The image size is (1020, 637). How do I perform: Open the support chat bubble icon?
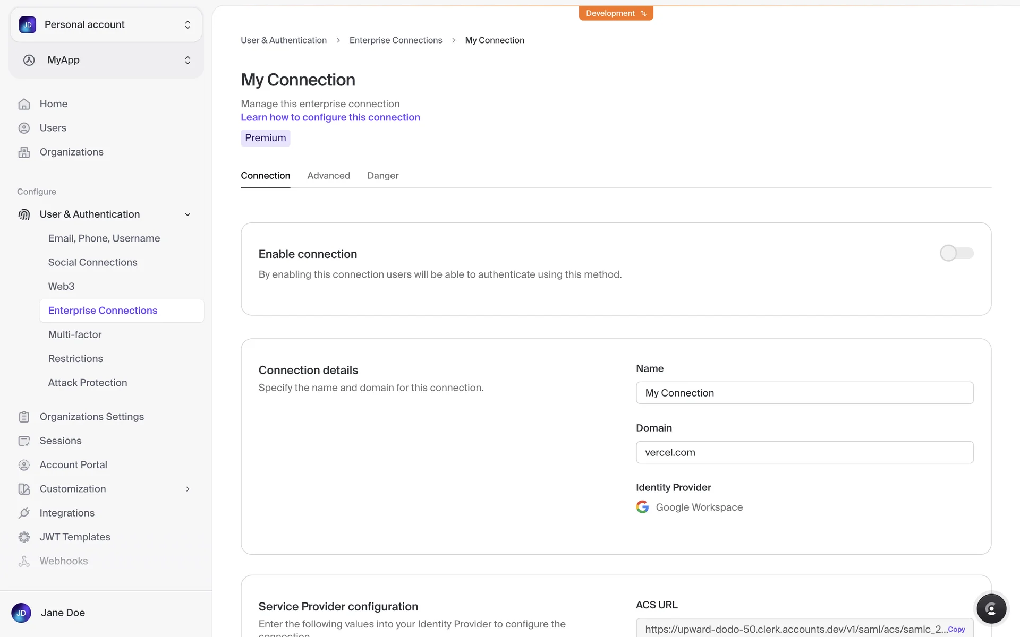tap(991, 609)
